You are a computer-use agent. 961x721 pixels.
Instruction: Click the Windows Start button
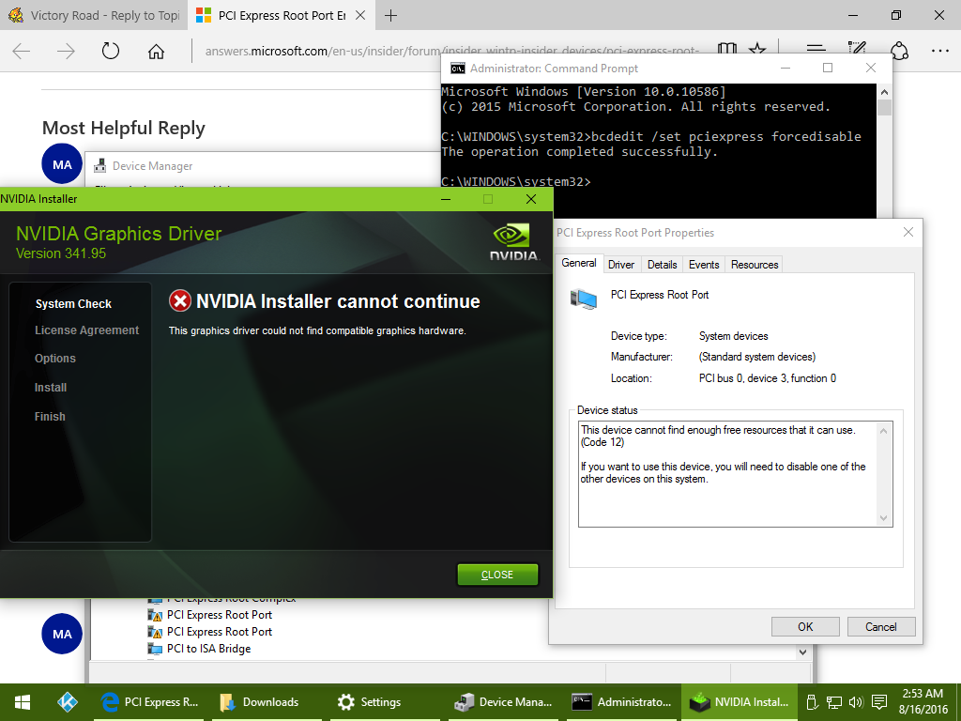point(22,701)
